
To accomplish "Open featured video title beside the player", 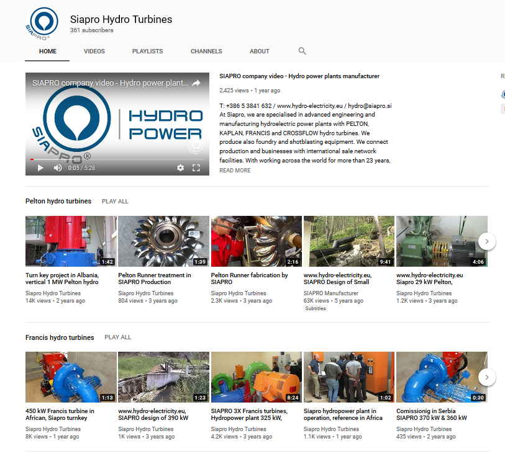I will tap(299, 76).
